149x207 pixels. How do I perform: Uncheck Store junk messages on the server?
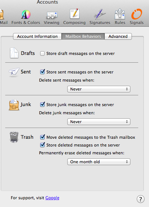click(42, 104)
